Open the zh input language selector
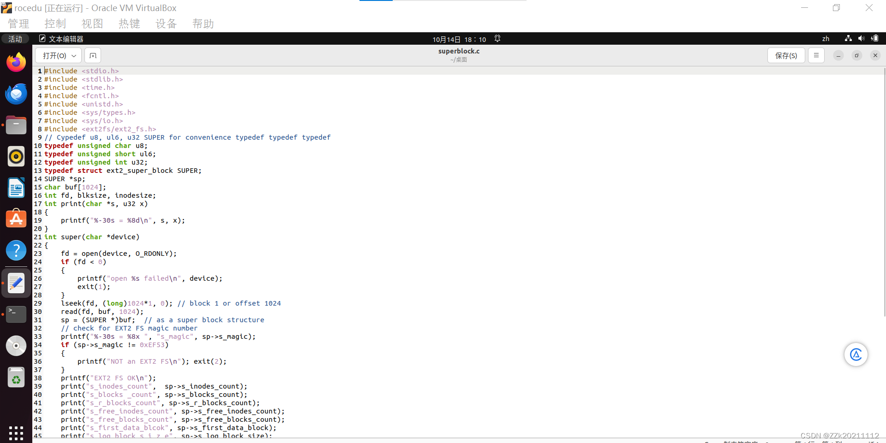Screen dimensions: 886x443 coord(826,39)
